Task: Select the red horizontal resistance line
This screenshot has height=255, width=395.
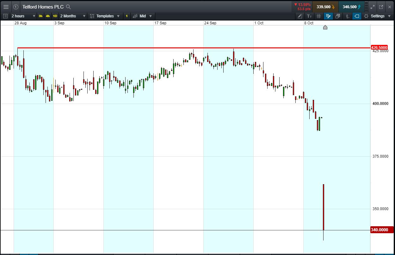Action: (194, 48)
